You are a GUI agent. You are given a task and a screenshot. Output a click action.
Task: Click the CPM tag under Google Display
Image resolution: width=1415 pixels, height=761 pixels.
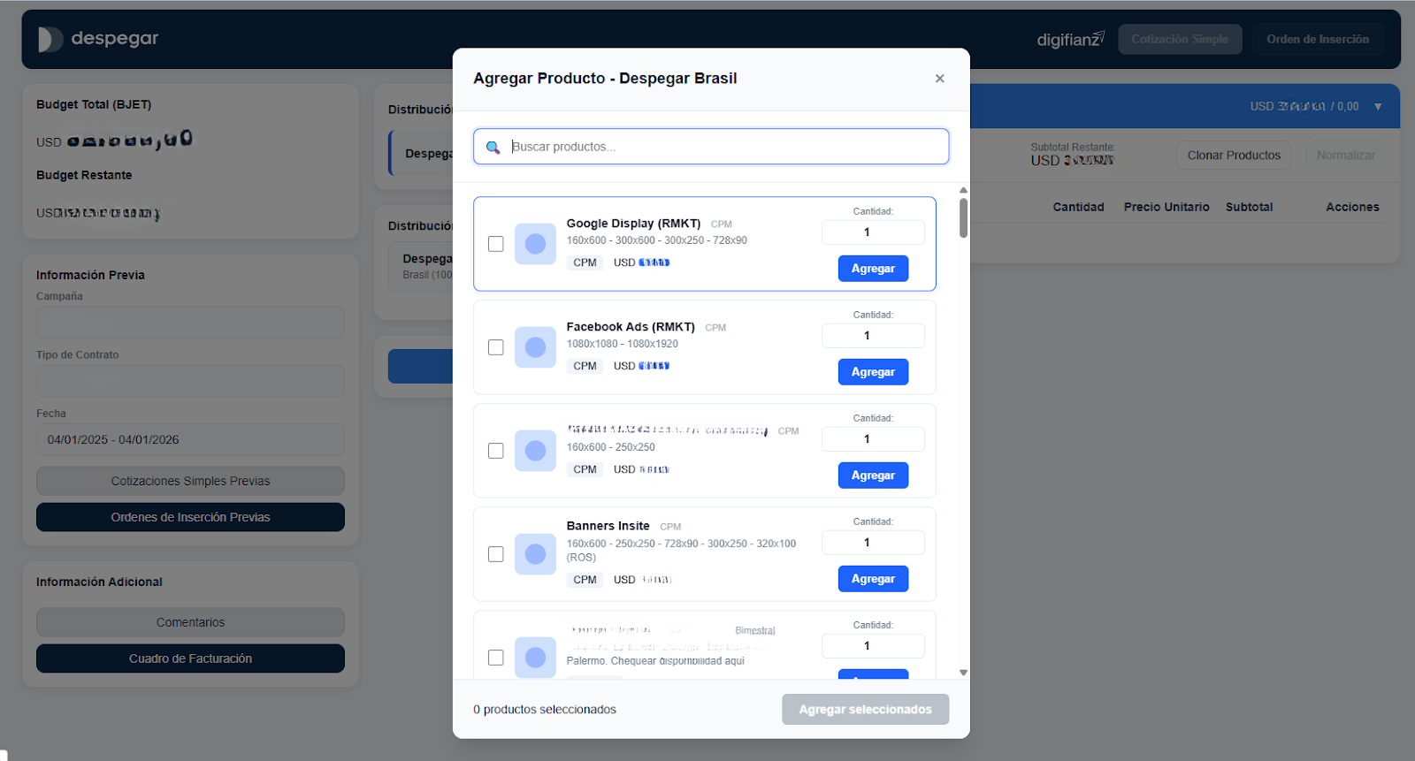585,263
